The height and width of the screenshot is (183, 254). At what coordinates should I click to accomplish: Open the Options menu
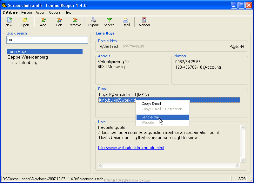tap(55, 12)
